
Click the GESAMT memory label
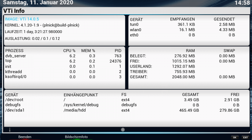[139, 77]
